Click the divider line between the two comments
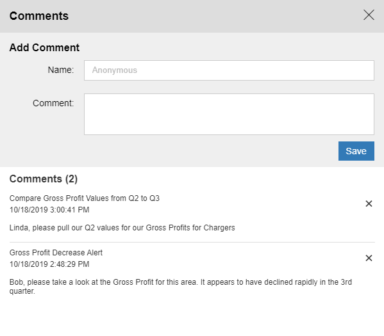384x336 pixels. click(x=192, y=243)
